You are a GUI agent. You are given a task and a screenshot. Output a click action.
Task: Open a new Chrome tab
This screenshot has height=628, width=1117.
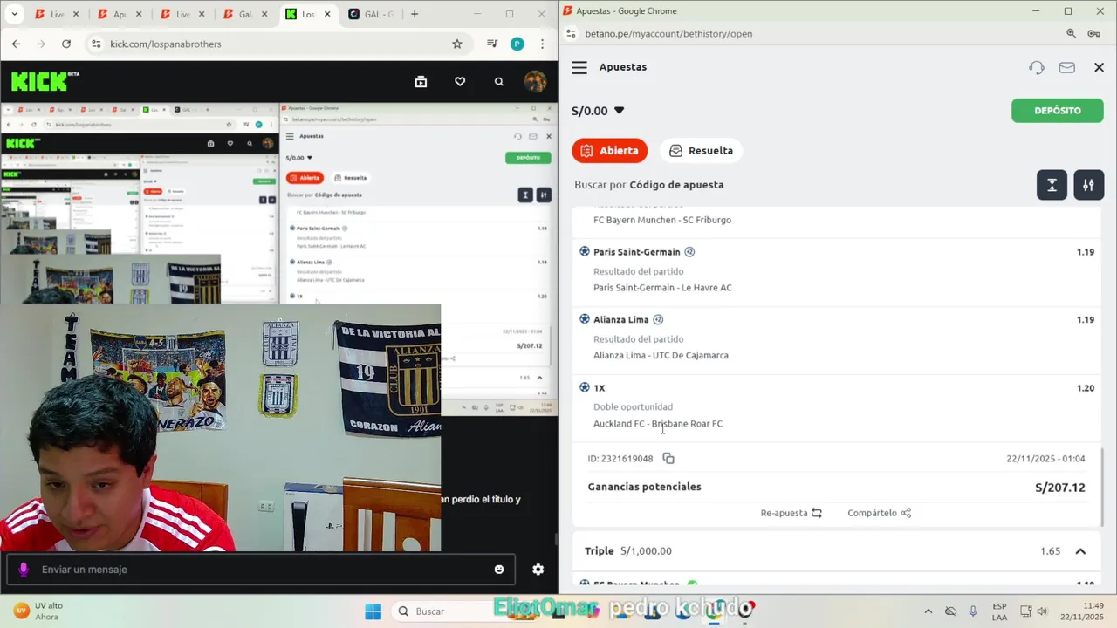415,14
